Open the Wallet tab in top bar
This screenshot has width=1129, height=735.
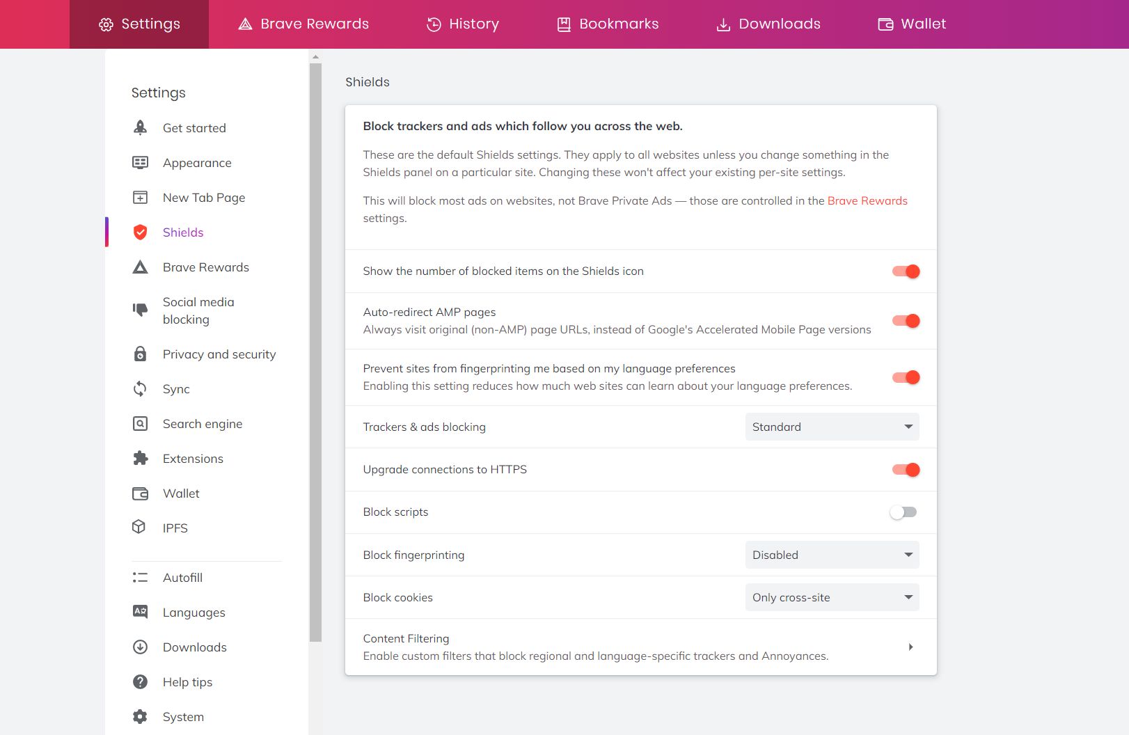(912, 24)
